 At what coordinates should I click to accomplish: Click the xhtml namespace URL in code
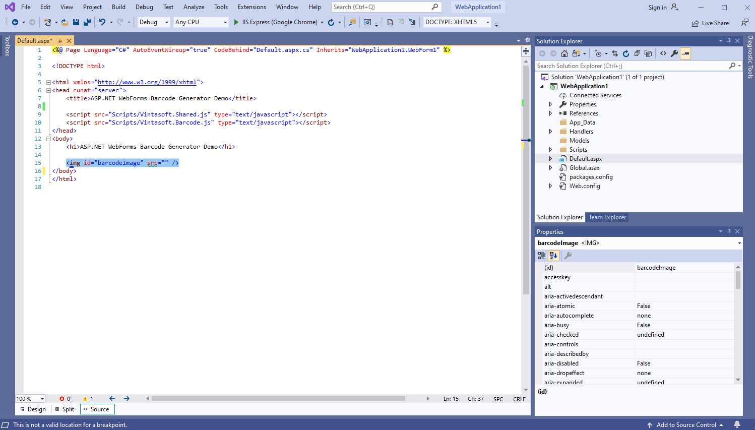click(147, 82)
